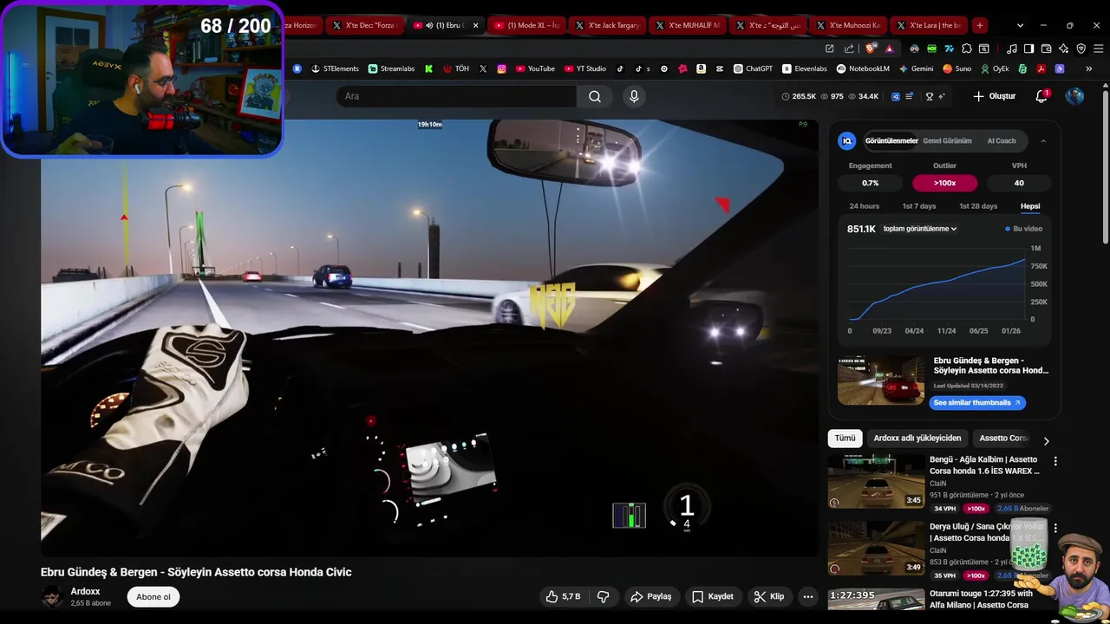Switch to Genel Görünüm tab
The width and height of the screenshot is (1110, 624).
click(x=947, y=140)
